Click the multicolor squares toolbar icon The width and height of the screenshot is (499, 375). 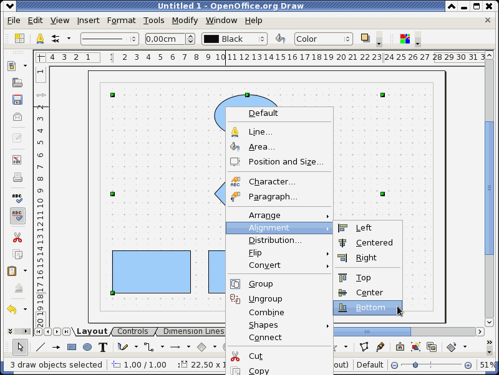[x=405, y=39]
